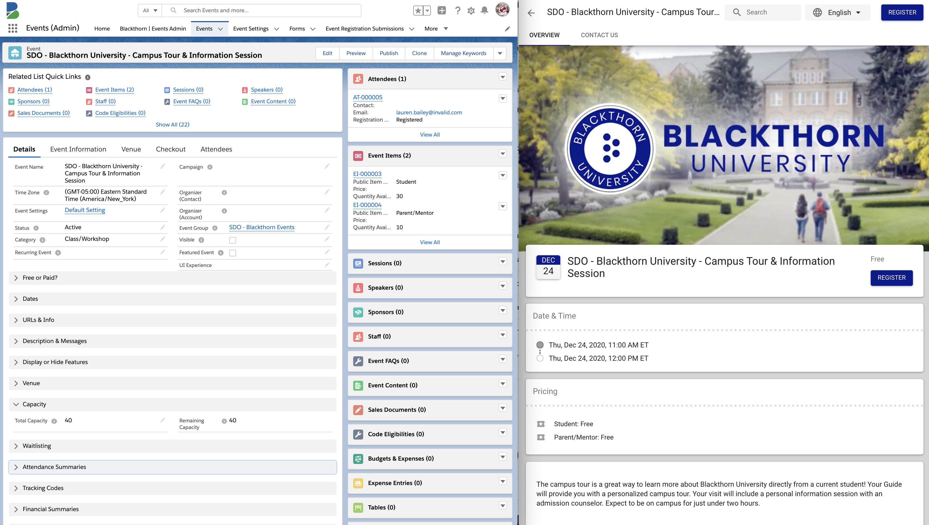
Task: Open the global Add plus icon
Action: pyautogui.click(x=441, y=11)
